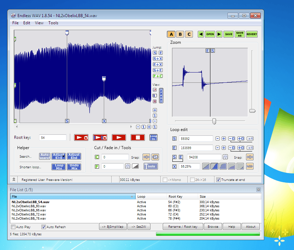Click loop end value field 153599
Screen dimensions: 294x250
(x=196, y=148)
